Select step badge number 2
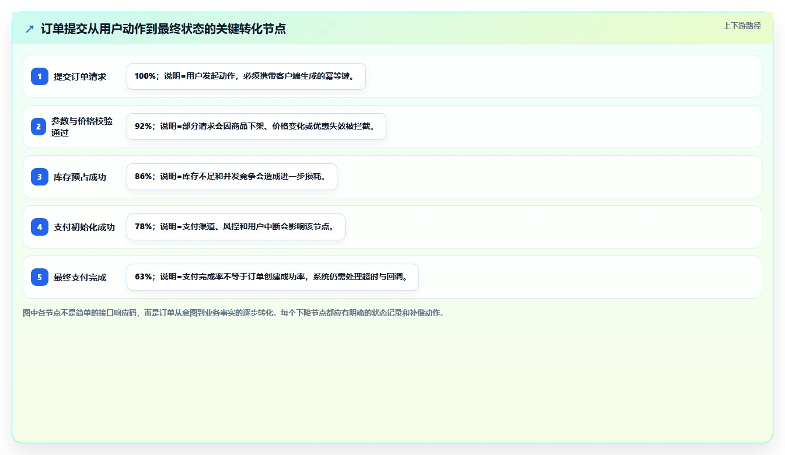 click(x=40, y=127)
